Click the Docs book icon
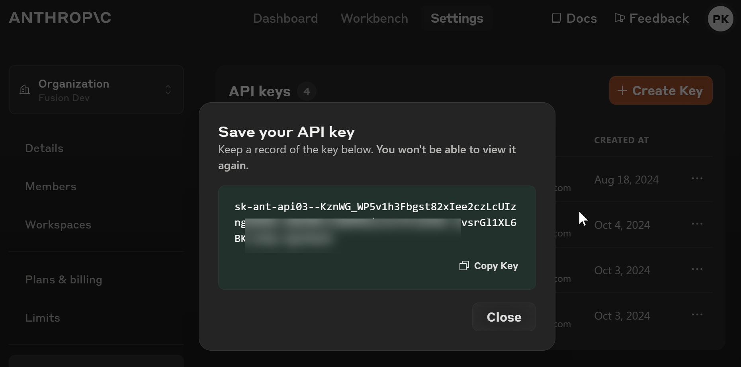 pos(556,18)
